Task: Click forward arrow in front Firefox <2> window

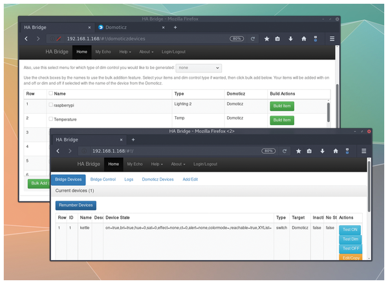Action: click(x=70, y=151)
